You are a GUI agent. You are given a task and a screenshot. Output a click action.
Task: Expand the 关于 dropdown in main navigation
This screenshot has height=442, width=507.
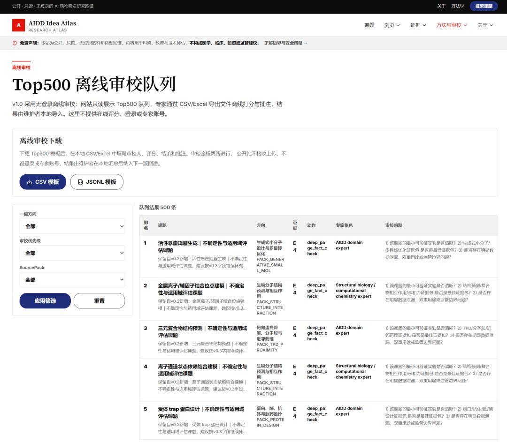pyautogui.click(x=485, y=25)
